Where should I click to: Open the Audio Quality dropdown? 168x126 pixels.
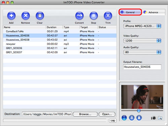pos(142,52)
